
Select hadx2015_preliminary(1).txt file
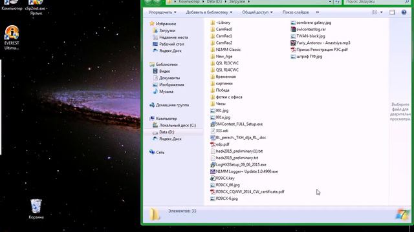pyautogui.click(x=237, y=151)
